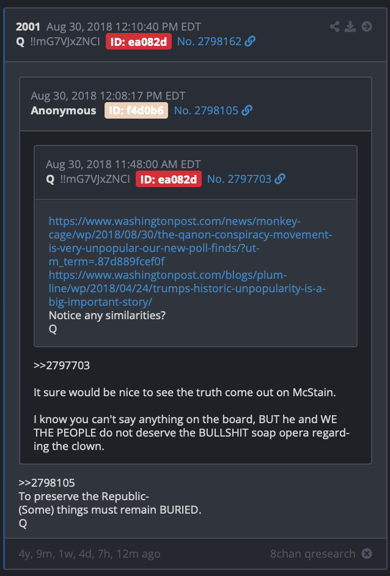
Task: Click the >>2798105 reply reference
Action: [x=46, y=482]
